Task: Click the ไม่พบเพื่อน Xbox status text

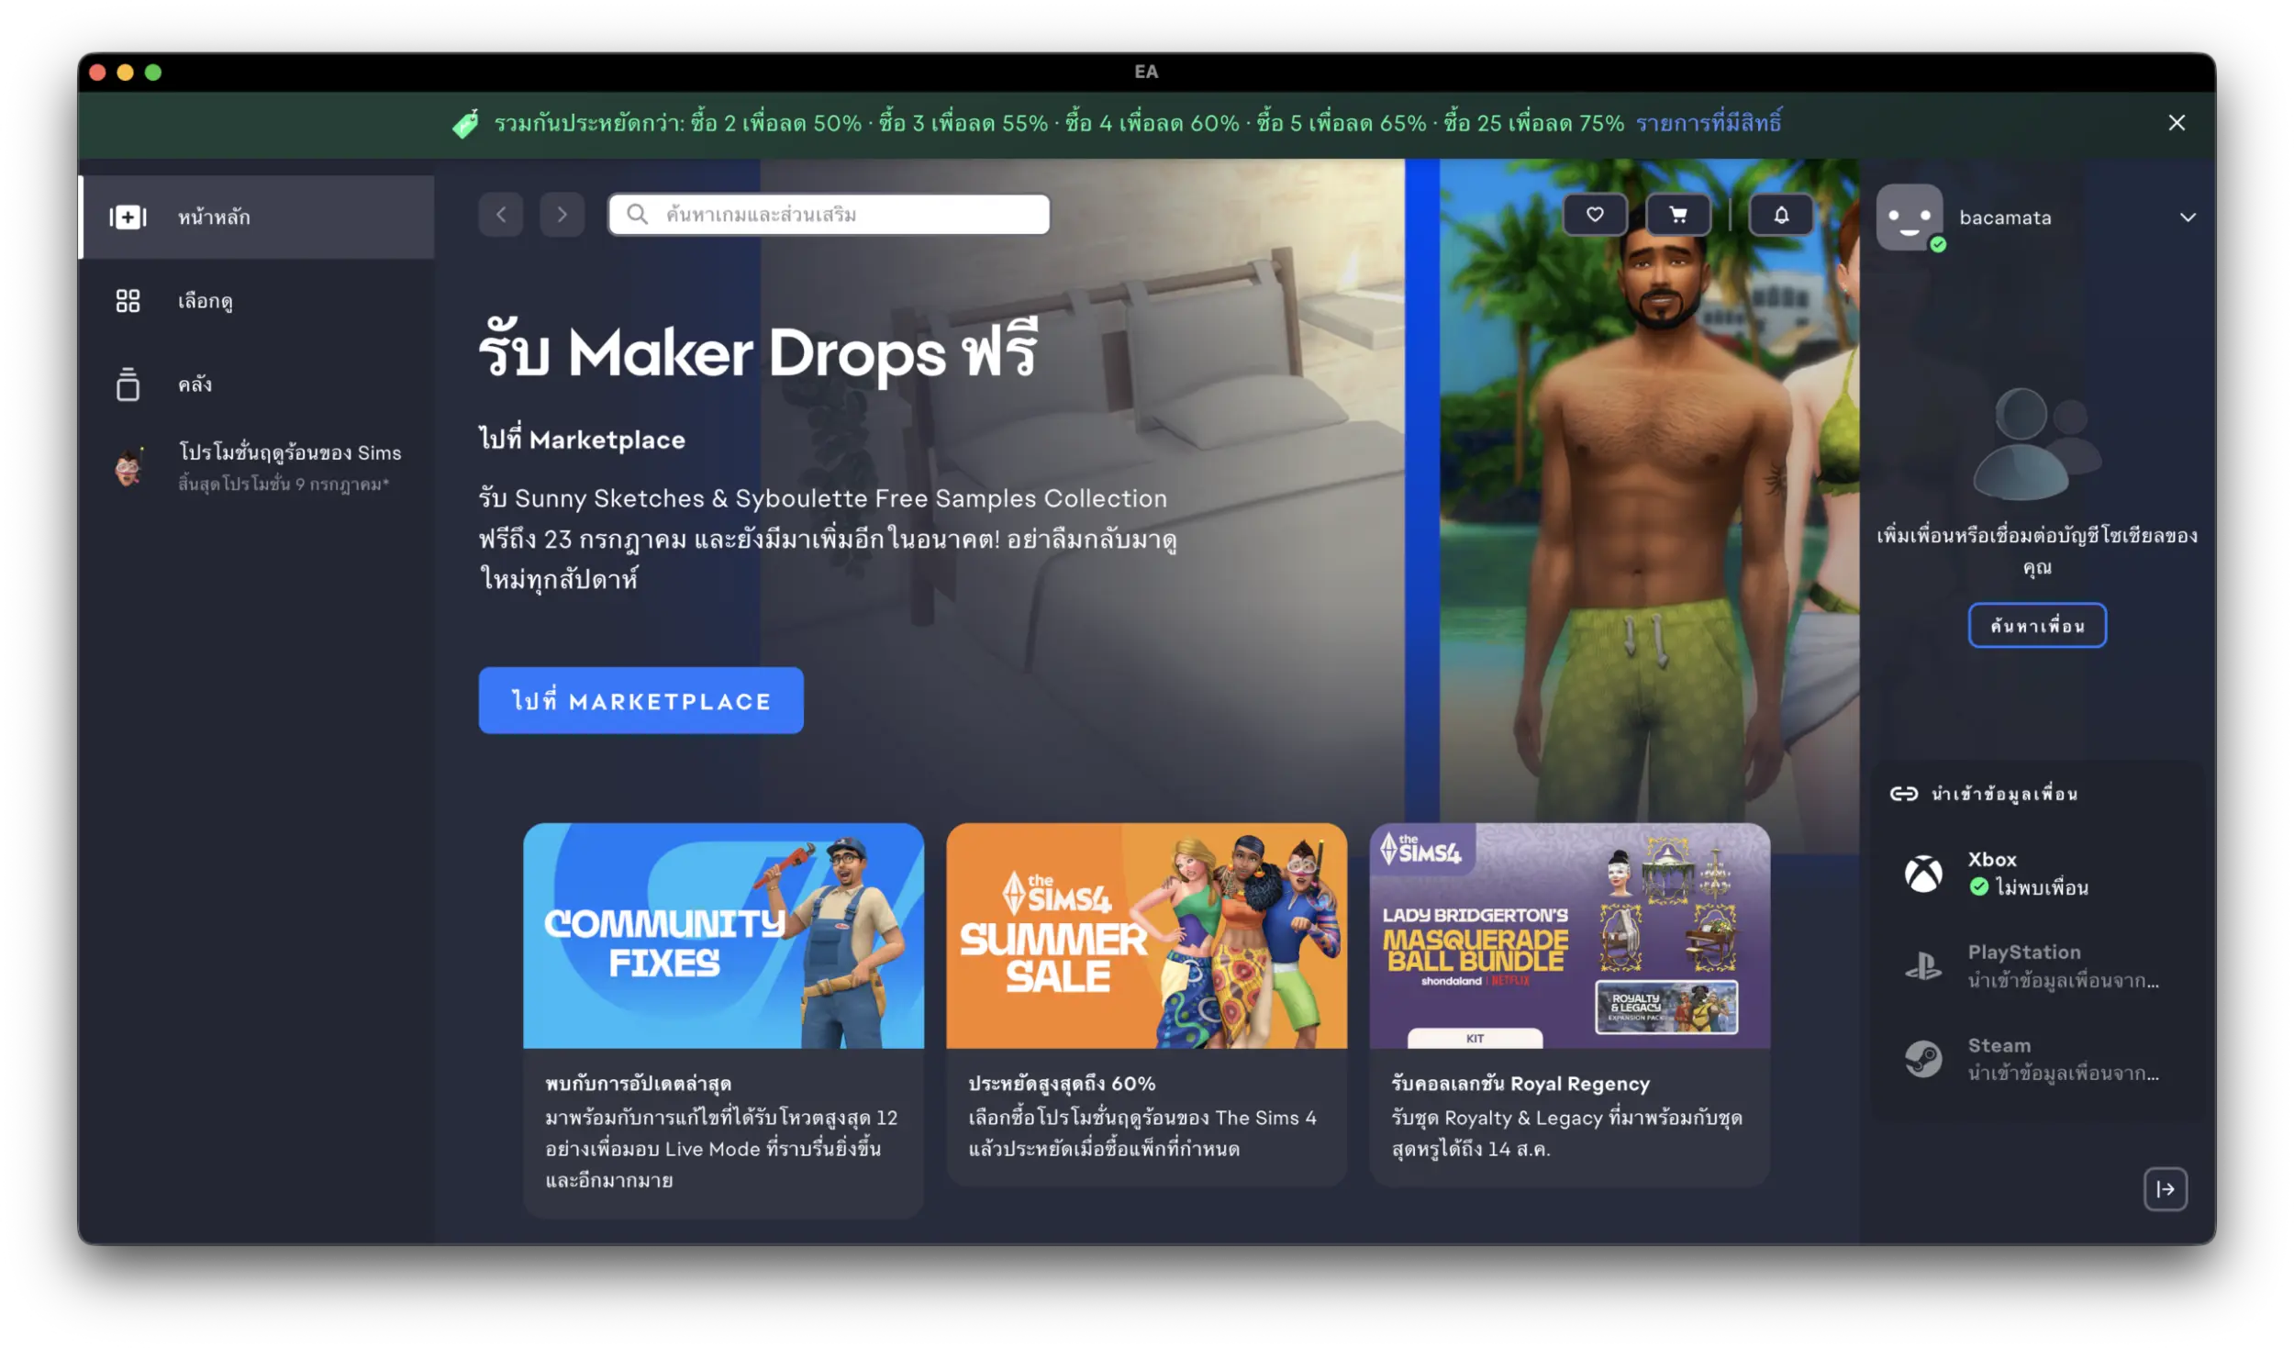Action: (x=2043, y=887)
